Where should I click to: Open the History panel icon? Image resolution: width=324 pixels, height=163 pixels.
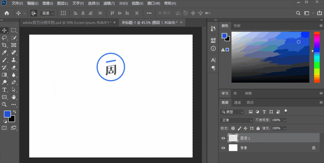[x=213, y=29]
